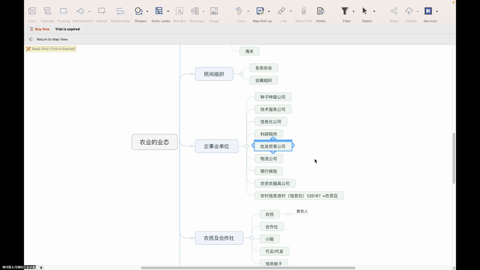Click the Link toolbar icon
Viewport: 480px width, 270px height.
(x=281, y=11)
